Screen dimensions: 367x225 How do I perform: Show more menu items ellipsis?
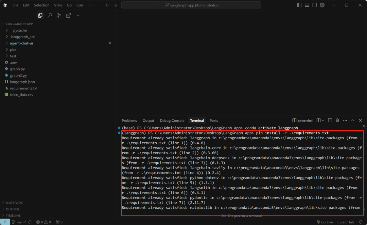point(91,5)
